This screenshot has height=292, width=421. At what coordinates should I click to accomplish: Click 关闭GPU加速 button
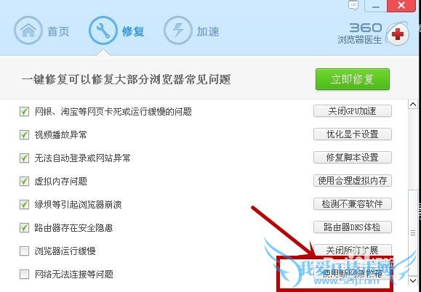(352, 111)
